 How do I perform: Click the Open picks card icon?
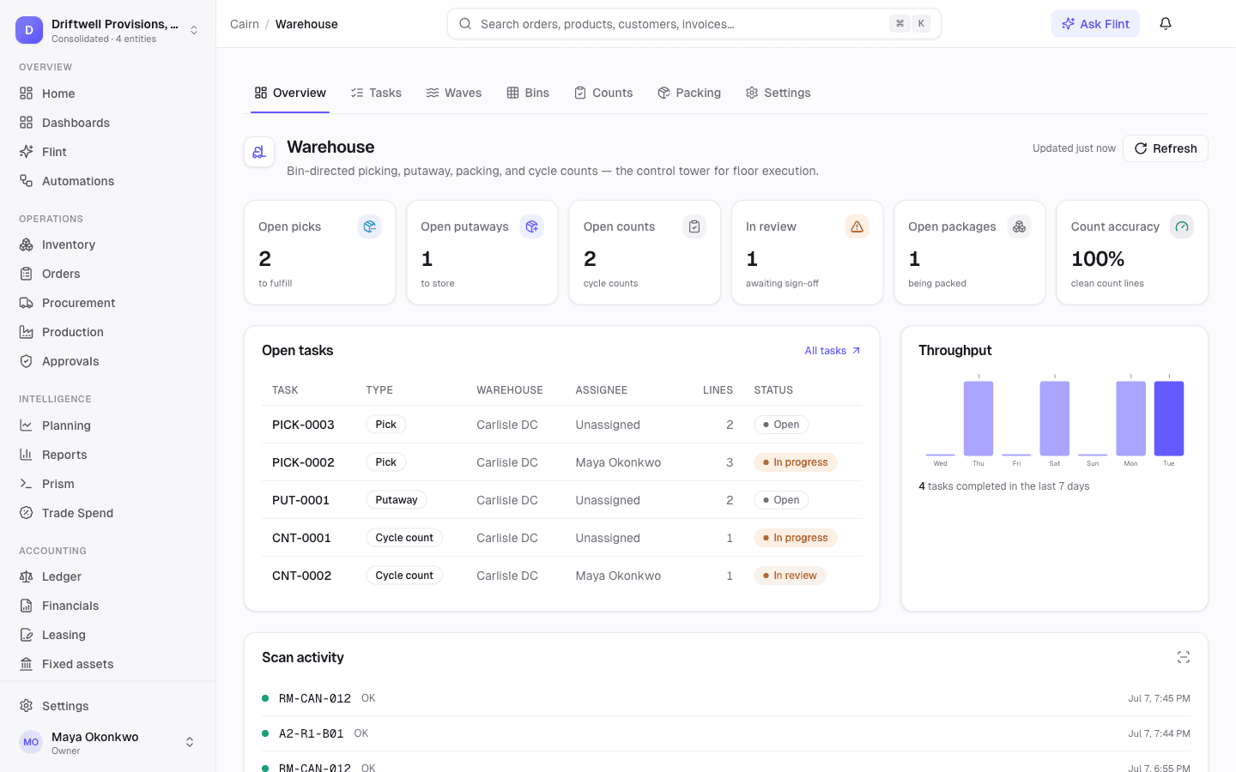click(370, 226)
